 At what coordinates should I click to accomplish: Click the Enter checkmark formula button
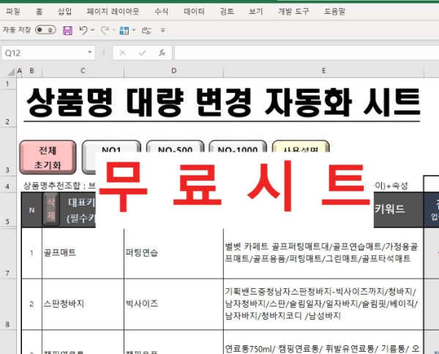[x=142, y=53]
